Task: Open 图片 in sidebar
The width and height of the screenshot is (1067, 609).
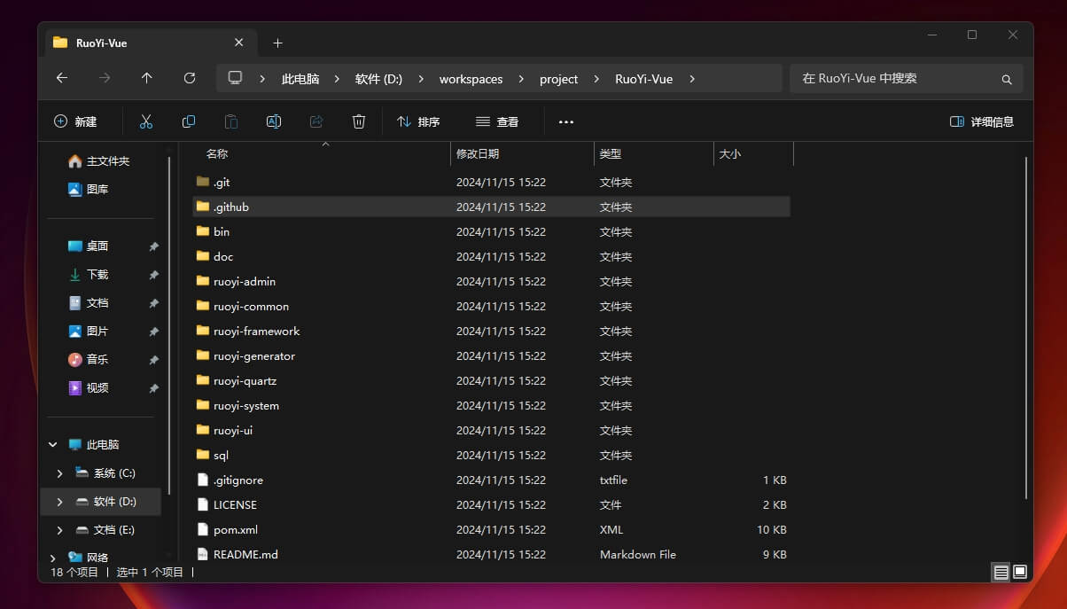Action: [x=89, y=332]
